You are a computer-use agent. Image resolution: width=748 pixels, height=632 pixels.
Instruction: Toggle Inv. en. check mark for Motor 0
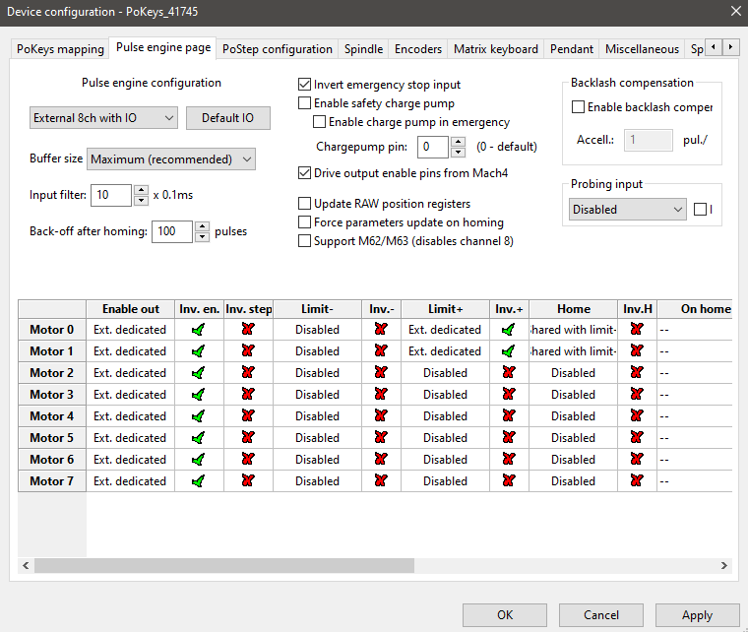point(199,330)
